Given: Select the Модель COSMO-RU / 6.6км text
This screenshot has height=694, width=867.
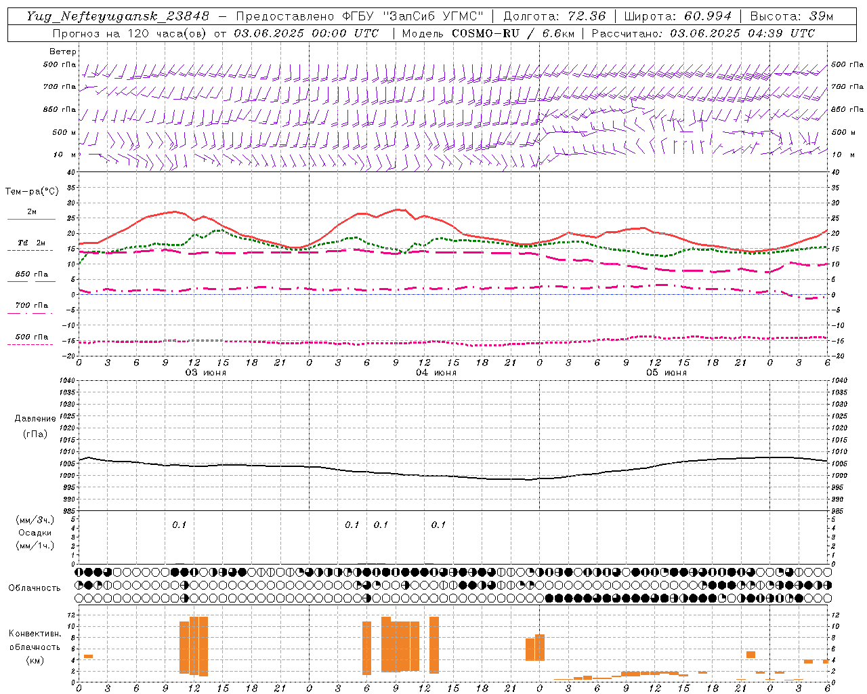Looking at the screenshot, I should pyautogui.click(x=488, y=33).
